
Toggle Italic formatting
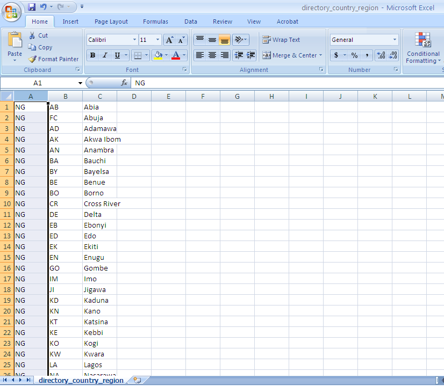point(105,55)
